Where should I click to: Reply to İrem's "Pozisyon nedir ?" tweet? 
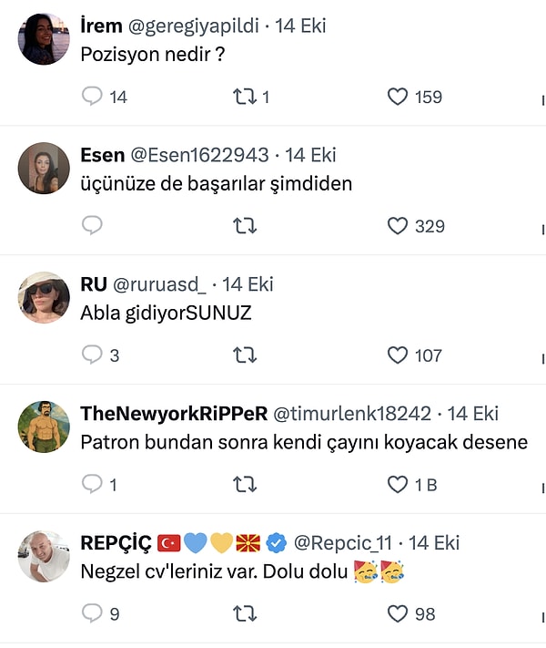click(93, 97)
